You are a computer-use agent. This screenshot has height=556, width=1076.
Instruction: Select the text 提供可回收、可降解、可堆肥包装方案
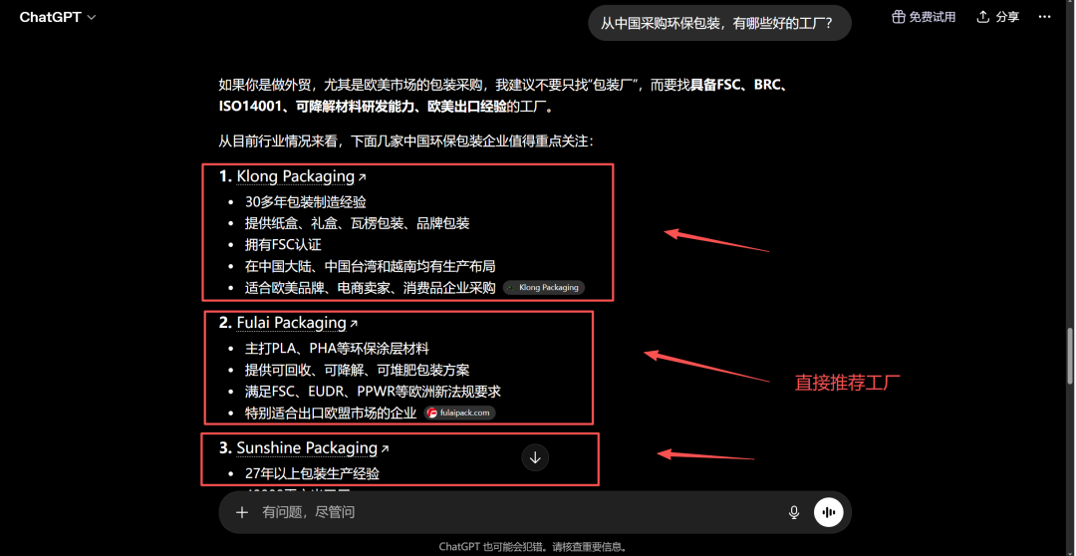357,370
